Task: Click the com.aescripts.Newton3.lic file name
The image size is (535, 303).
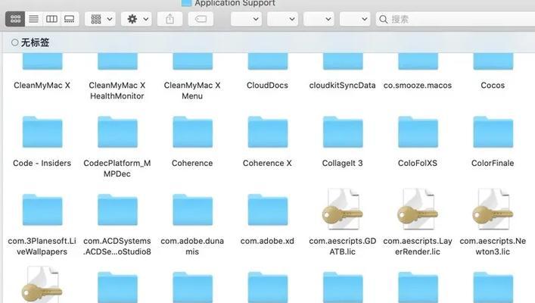Action: pyautogui.click(x=493, y=246)
